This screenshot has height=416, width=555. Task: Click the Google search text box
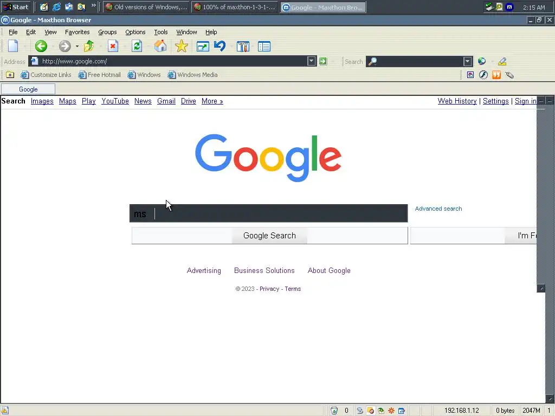[x=269, y=213]
